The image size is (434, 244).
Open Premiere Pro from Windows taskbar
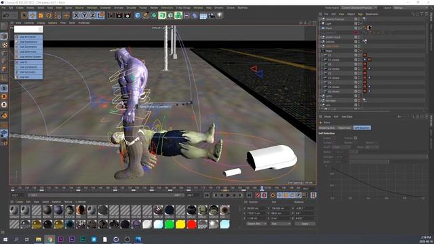(60, 239)
